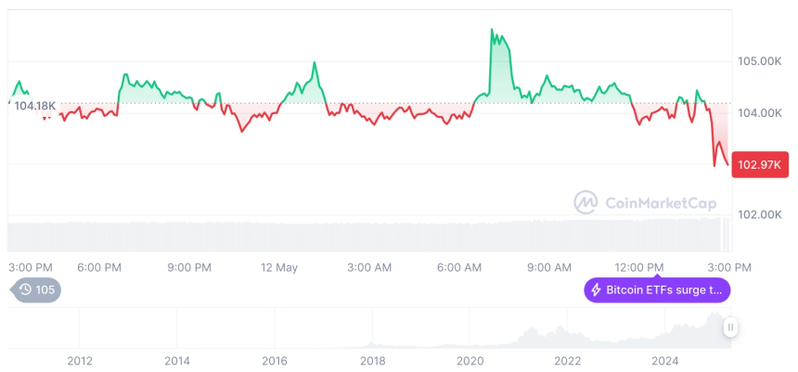Select the 104.00K price axis label
798x372 pixels.
pyautogui.click(x=759, y=113)
